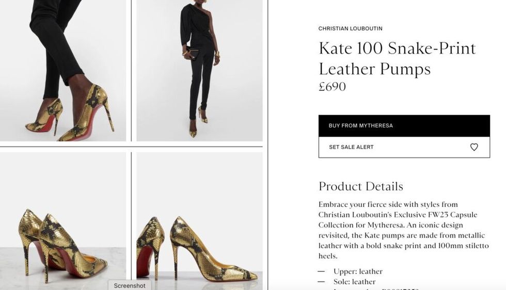Click the Screenshot label at the bottom
This screenshot has width=506, height=290.
point(130,285)
